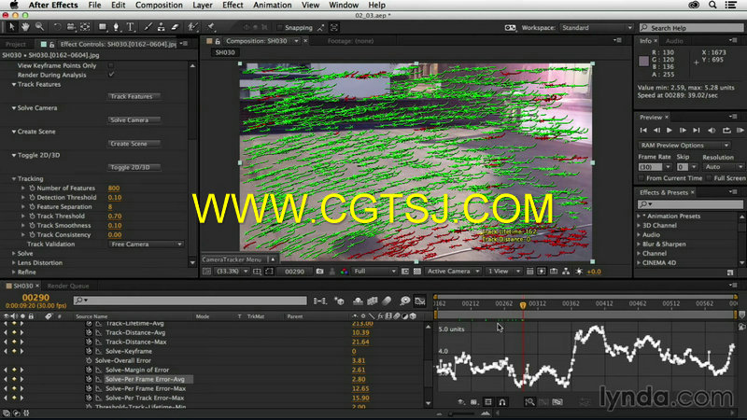Click the Graph Editor button in timeline
Viewport: 747px width, 420px height.
[x=419, y=301]
